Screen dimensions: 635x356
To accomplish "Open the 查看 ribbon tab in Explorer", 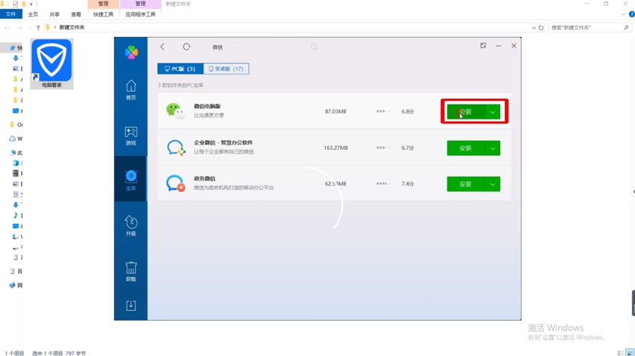I will 75,14.
